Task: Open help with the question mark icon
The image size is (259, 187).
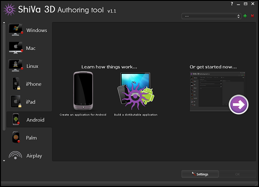Action: coord(232,4)
